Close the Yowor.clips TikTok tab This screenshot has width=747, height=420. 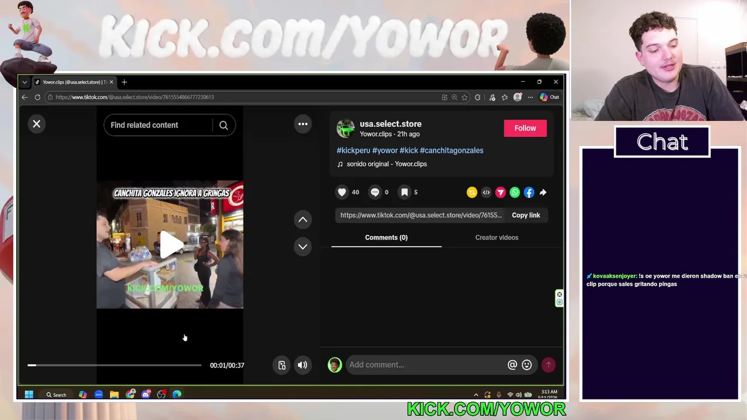(x=111, y=82)
